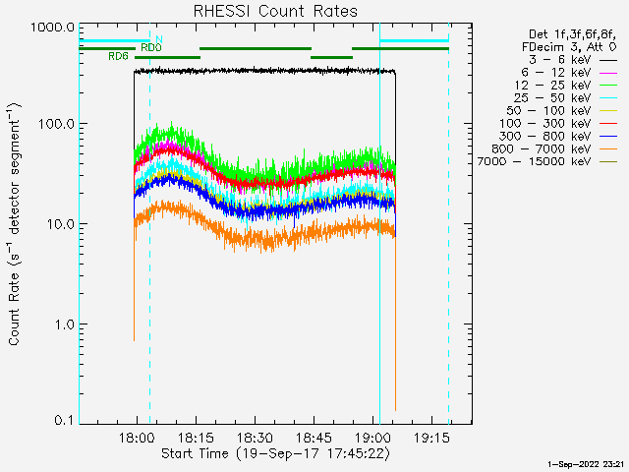Image resolution: width=629 pixels, height=472 pixels.
Task: Click the 100.0 y-axis tick label
Action: point(56,124)
